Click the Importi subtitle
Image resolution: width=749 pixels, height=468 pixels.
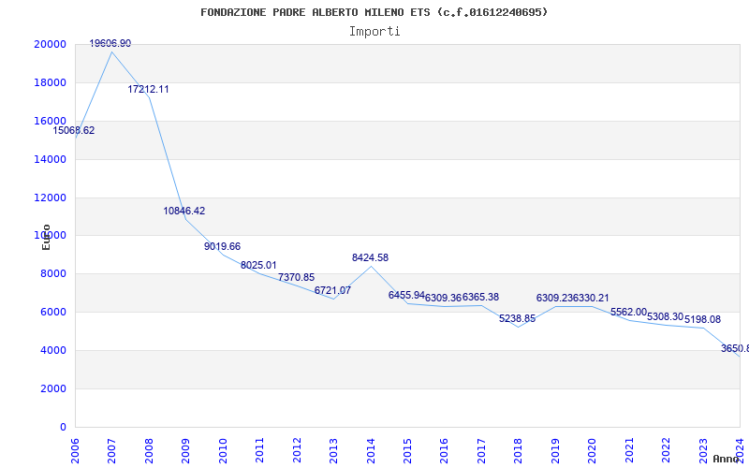(x=374, y=32)
